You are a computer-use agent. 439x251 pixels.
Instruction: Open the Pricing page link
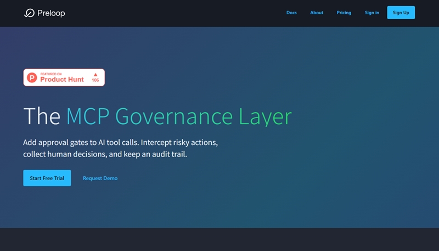tap(344, 13)
